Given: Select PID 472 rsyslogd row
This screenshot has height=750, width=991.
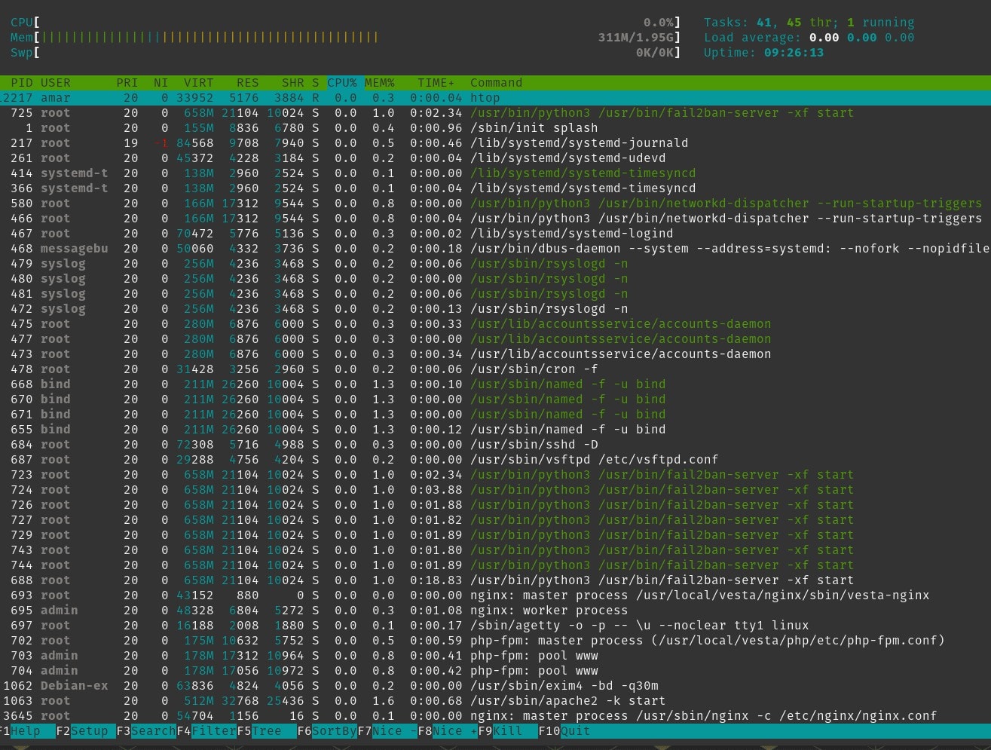Looking at the screenshot, I should 495,309.
